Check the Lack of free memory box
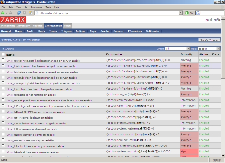This screenshot has width=225, height=163. pos(3,145)
